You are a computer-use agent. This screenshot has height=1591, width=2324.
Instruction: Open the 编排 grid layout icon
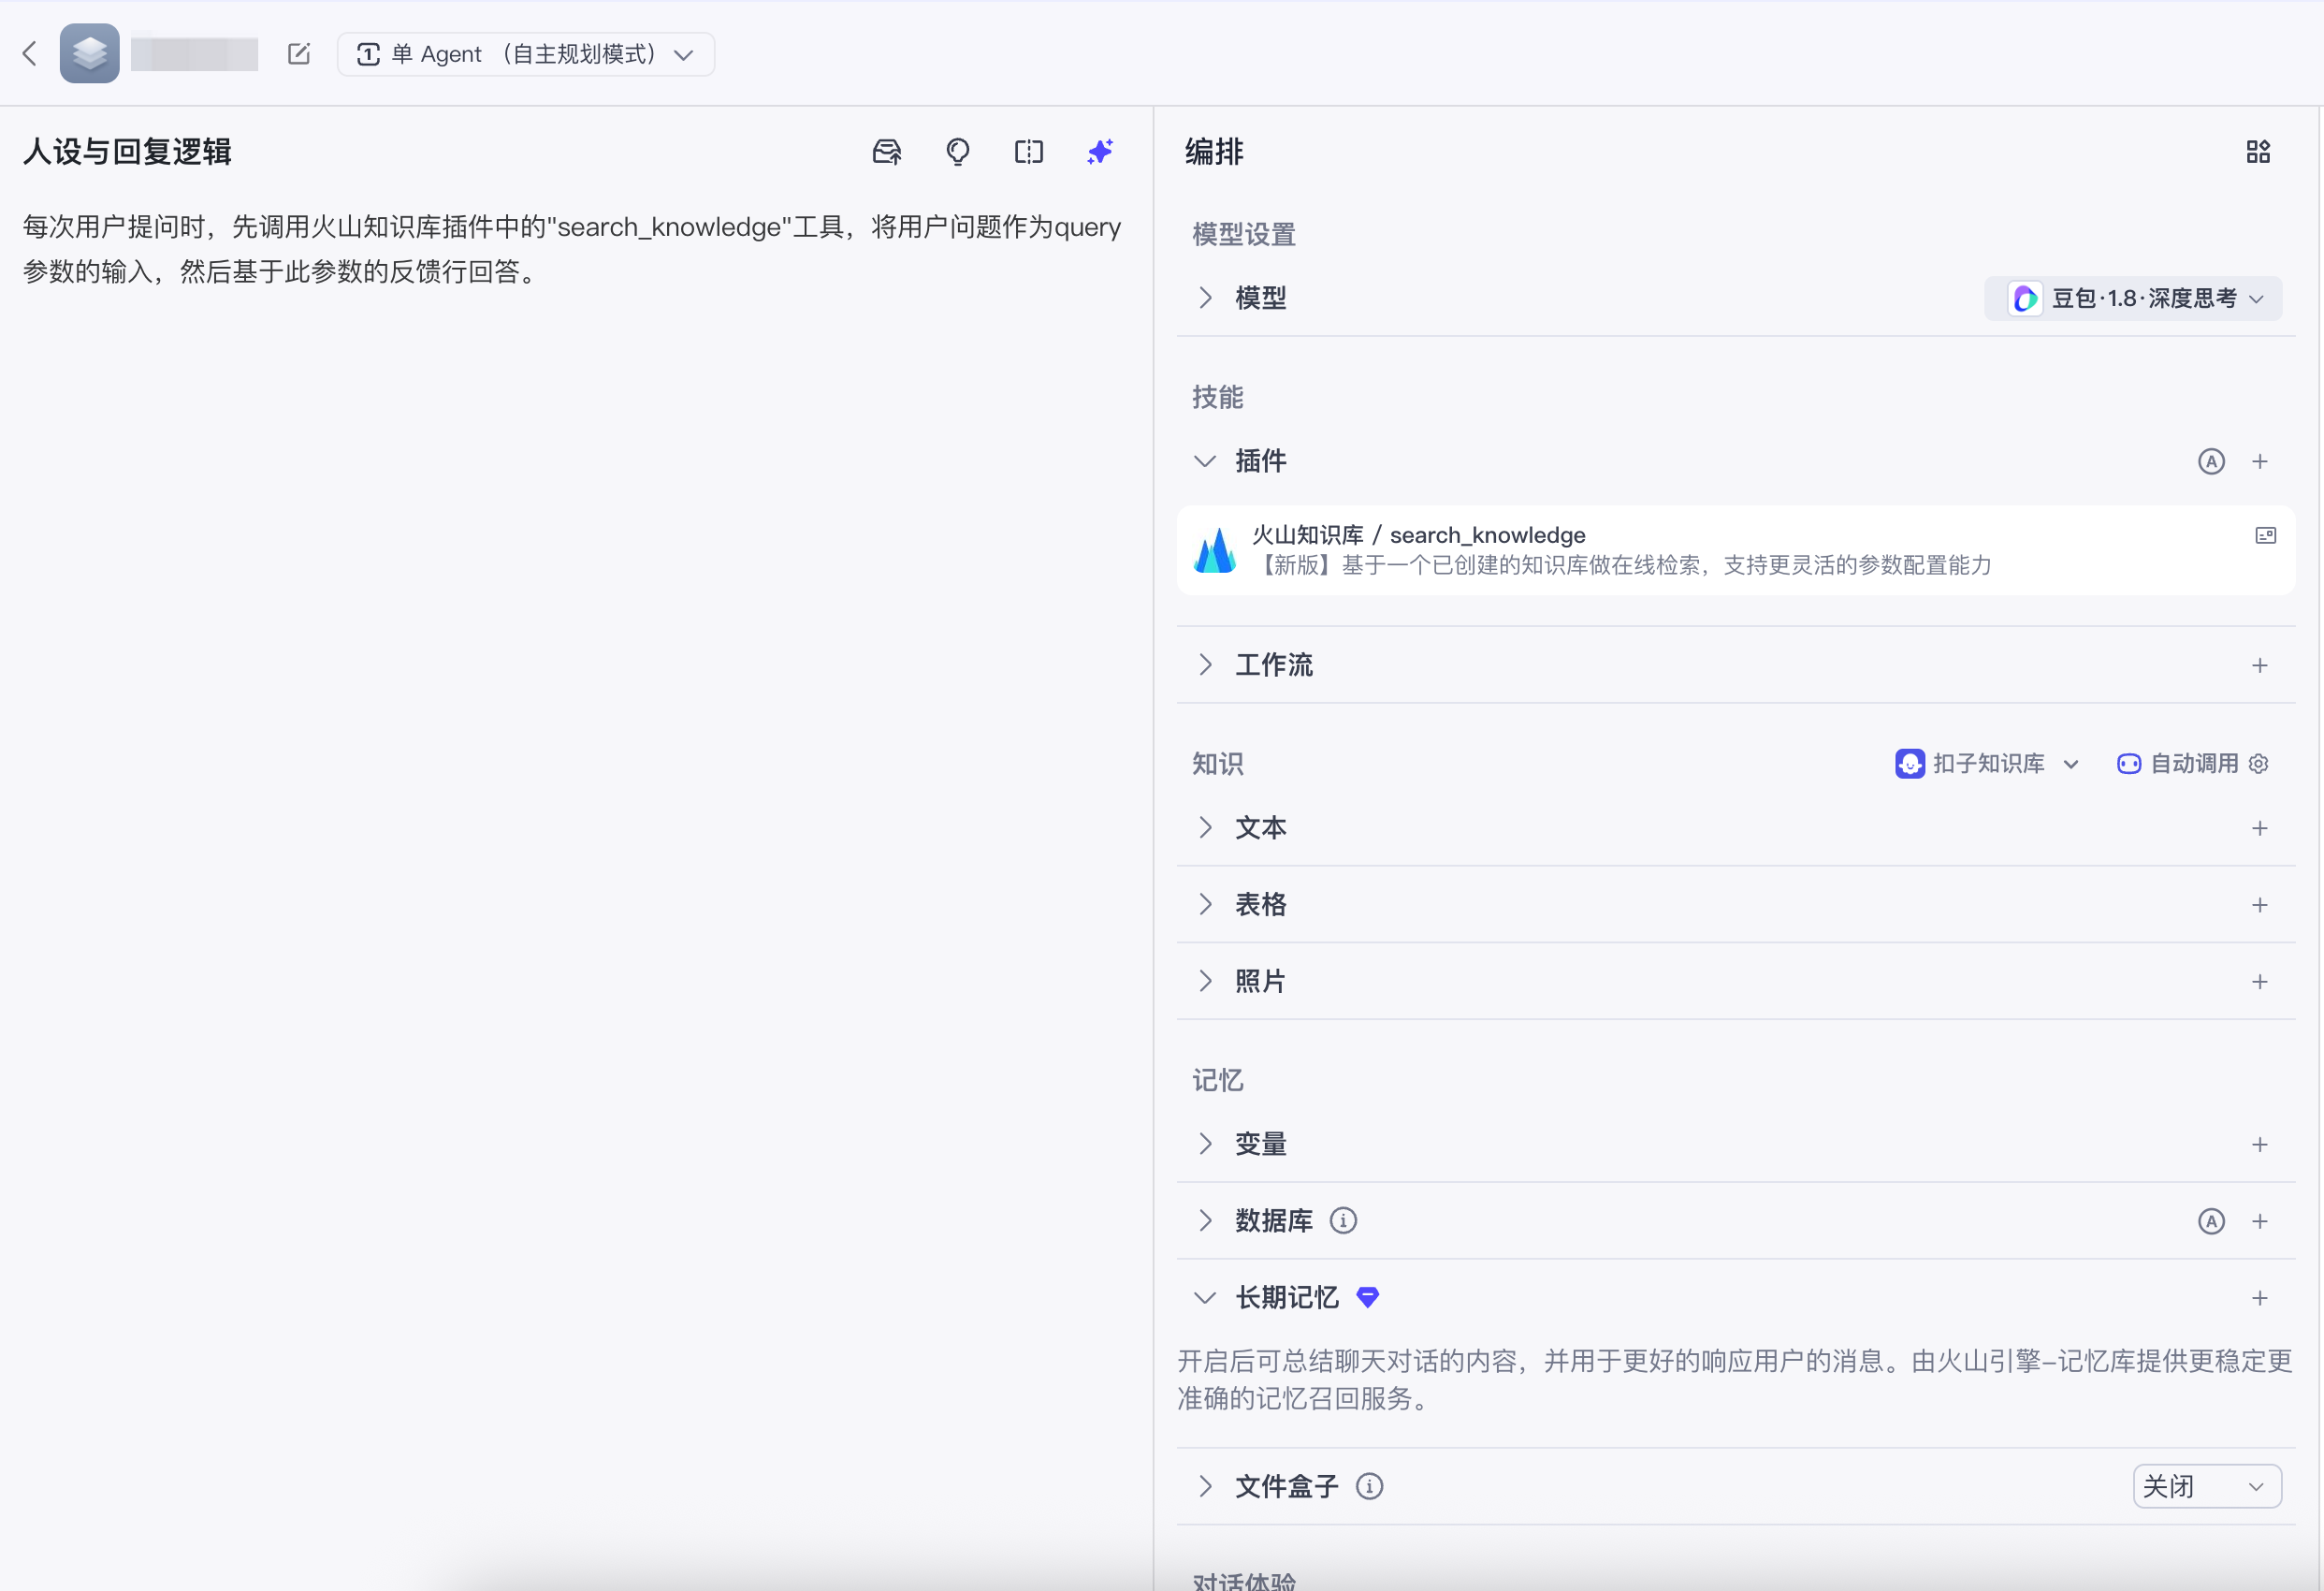pyautogui.click(x=2258, y=153)
